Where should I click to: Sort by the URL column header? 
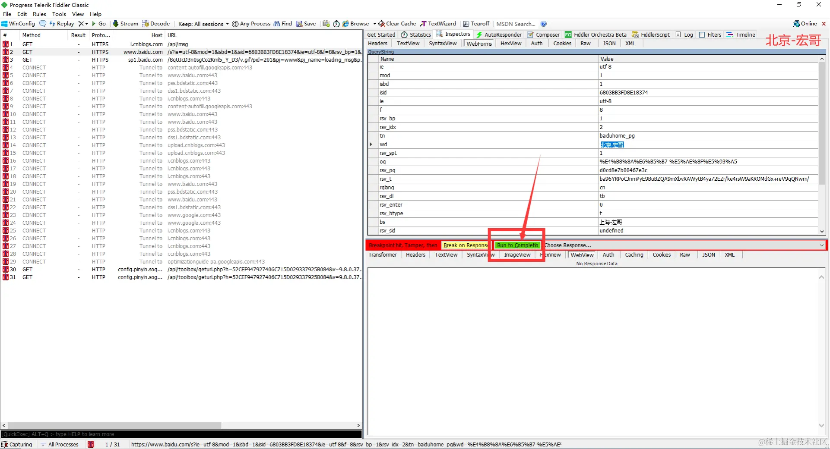click(x=263, y=35)
